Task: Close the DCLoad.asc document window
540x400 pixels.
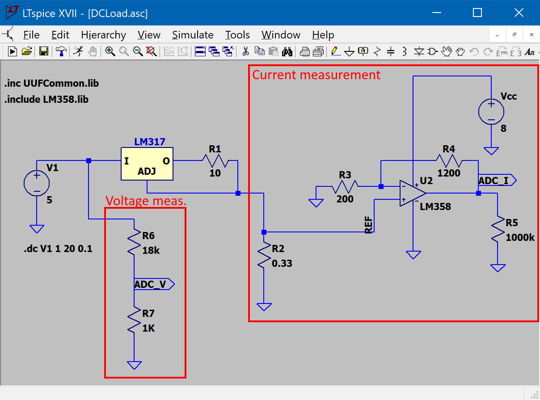Action: [x=532, y=34]
